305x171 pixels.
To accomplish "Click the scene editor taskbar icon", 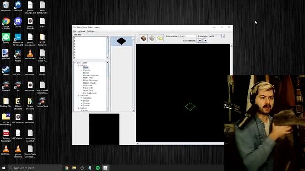I will (105, 168).
